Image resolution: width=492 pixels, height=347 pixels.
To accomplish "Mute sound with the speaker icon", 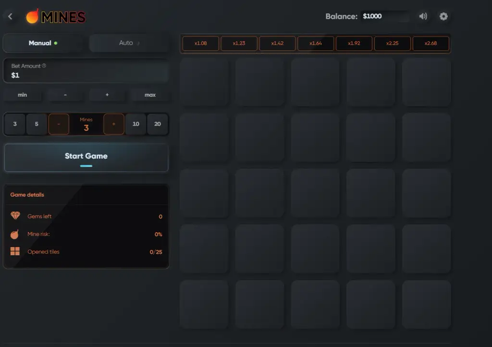I will tap(423, 16).
